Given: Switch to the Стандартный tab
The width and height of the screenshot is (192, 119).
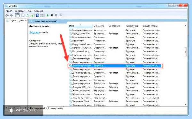Looking at the screenshot, I should tap(55, 108).
